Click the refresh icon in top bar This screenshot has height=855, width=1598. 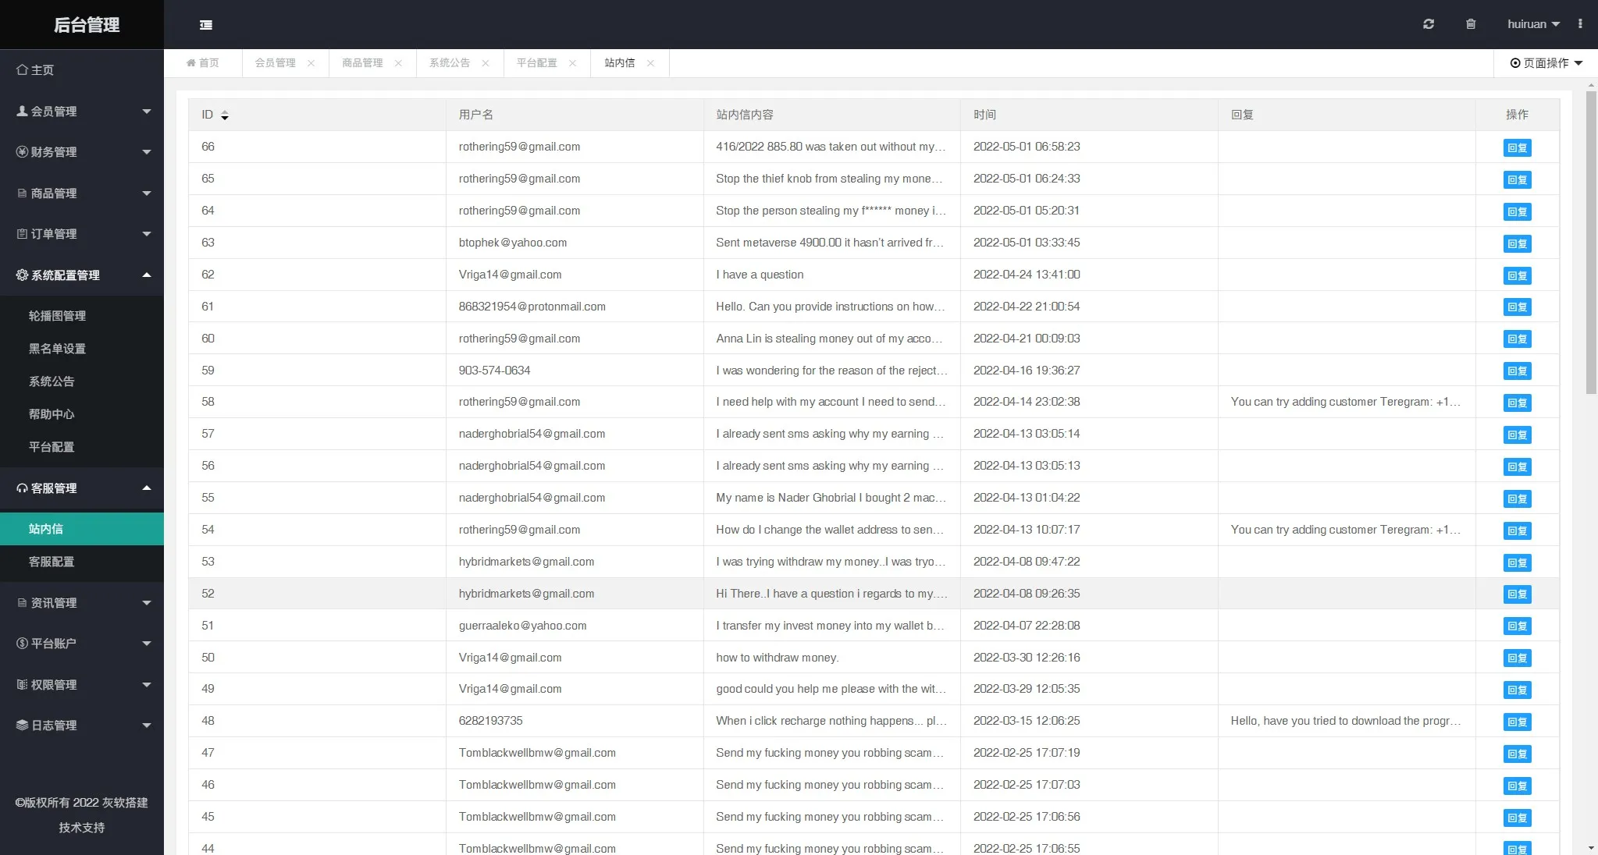(x=1428, y=24)
